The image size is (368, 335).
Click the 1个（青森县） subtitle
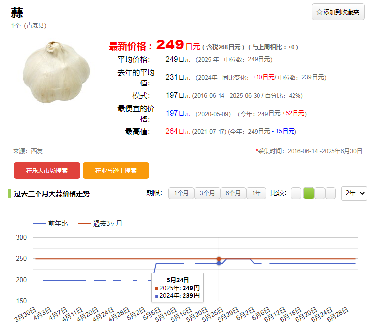point(29,25)
